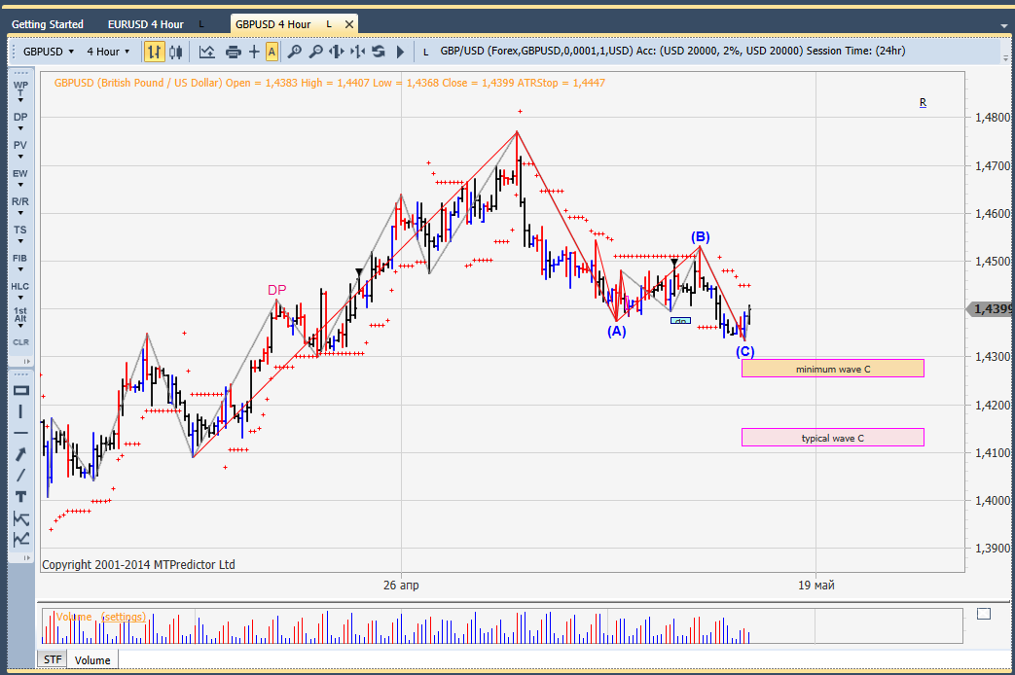The width and height of the screenshot is (1015, 675).
Task: Toggle the highlighted 'A' toolbar button
Action: click(272, 52)
